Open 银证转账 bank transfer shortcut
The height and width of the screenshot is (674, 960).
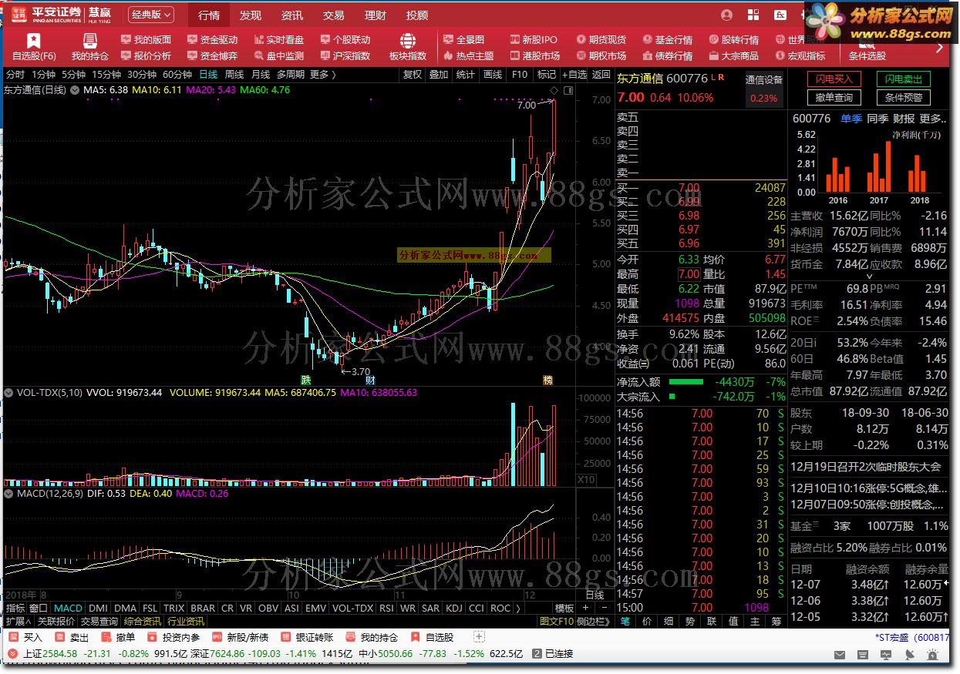click(x=308, y=637)
